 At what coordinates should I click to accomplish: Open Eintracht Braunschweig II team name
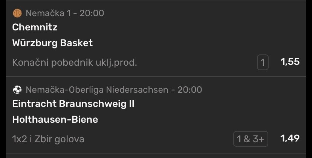coord(73,104)
